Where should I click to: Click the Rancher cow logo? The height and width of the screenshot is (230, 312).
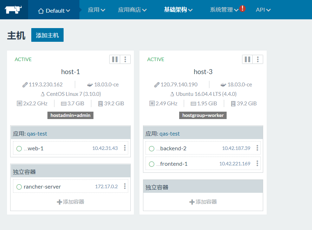13,9
